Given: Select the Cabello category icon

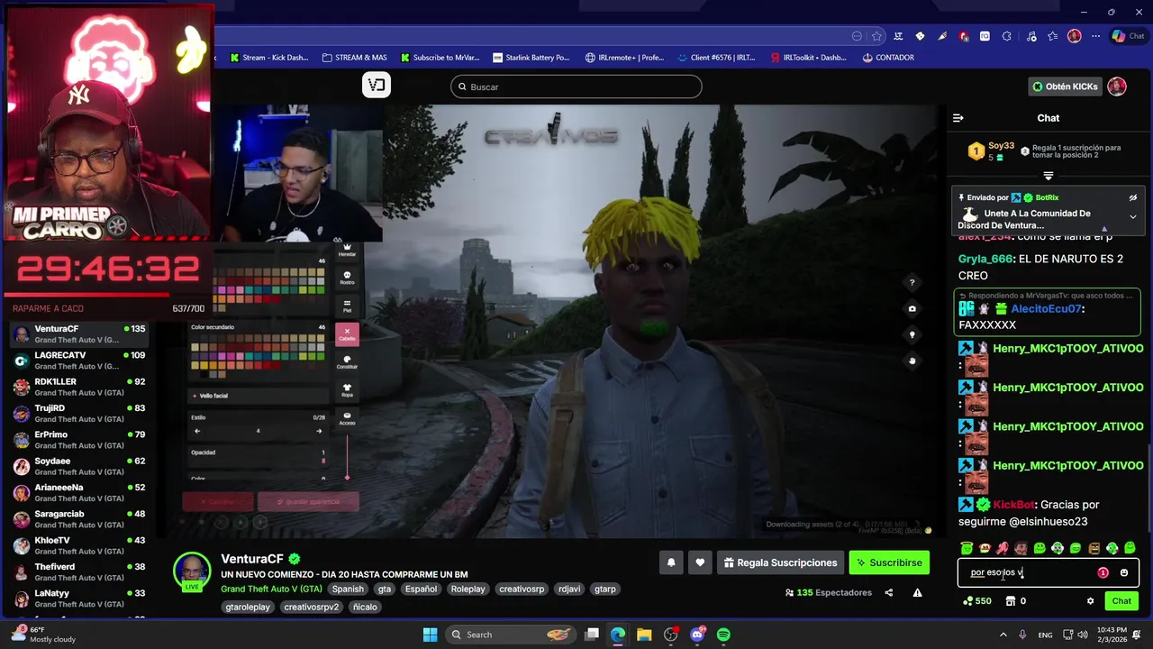Looking at the screenshot, I should [347, 334].
